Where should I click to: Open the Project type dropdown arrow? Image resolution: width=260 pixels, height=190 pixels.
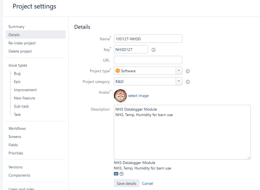[179, 71]
